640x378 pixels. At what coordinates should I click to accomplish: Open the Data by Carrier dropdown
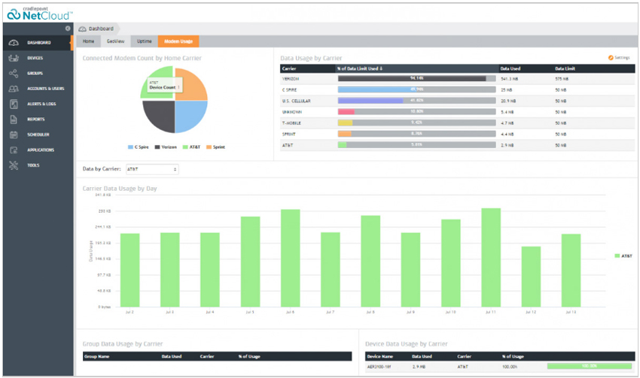152,169
